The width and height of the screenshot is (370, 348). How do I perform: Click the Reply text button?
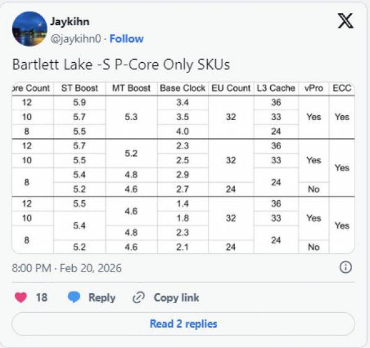(x=102, y=297)
